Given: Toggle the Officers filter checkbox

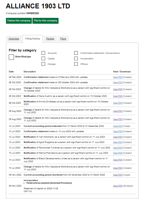Looking at the screenshot, I should coord(76,64).
